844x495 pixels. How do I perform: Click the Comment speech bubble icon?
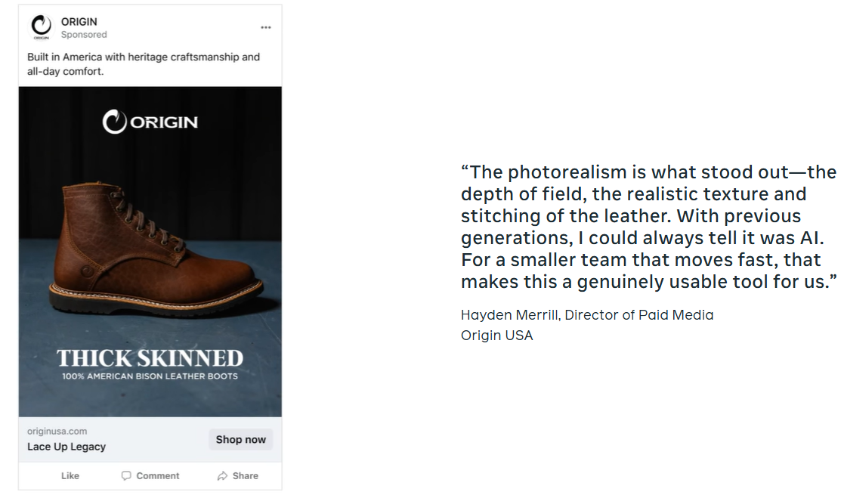coord(126,475)
